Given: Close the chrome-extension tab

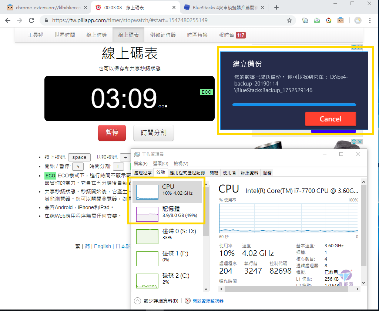Looking at the screenshot, I should pos(85,7).
